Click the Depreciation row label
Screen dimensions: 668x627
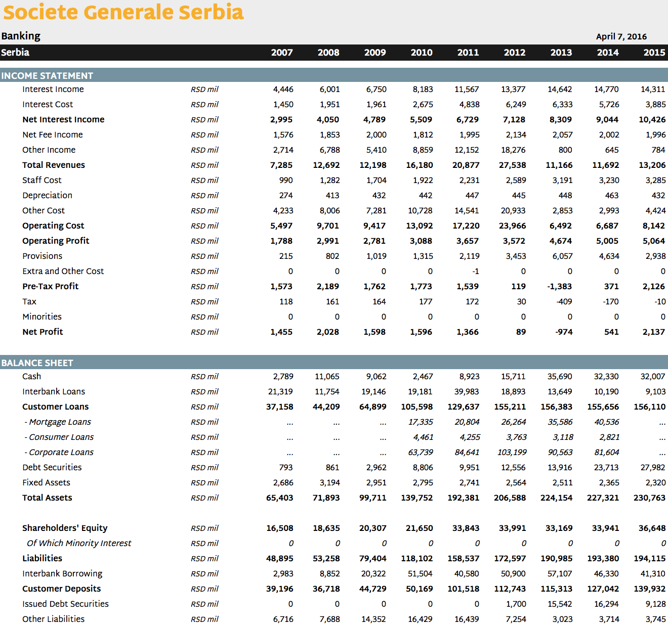(47, 196)
